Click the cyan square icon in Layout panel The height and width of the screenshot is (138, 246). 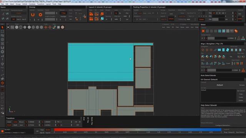[x=102, y=19]
